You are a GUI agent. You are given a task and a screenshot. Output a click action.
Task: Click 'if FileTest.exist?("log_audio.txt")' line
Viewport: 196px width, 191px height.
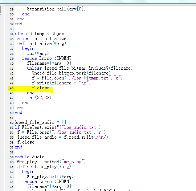pyautogui.click(x=58, y=127)
